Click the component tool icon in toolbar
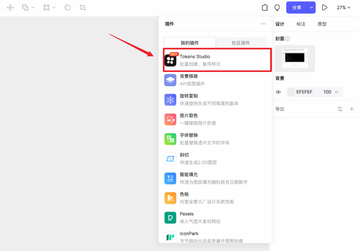 [10, 8]
